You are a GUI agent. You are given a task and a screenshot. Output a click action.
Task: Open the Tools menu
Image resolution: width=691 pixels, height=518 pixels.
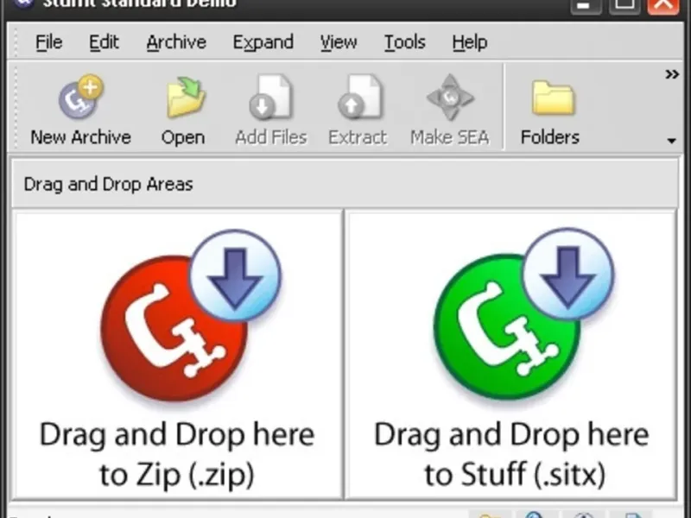point(404,42)
